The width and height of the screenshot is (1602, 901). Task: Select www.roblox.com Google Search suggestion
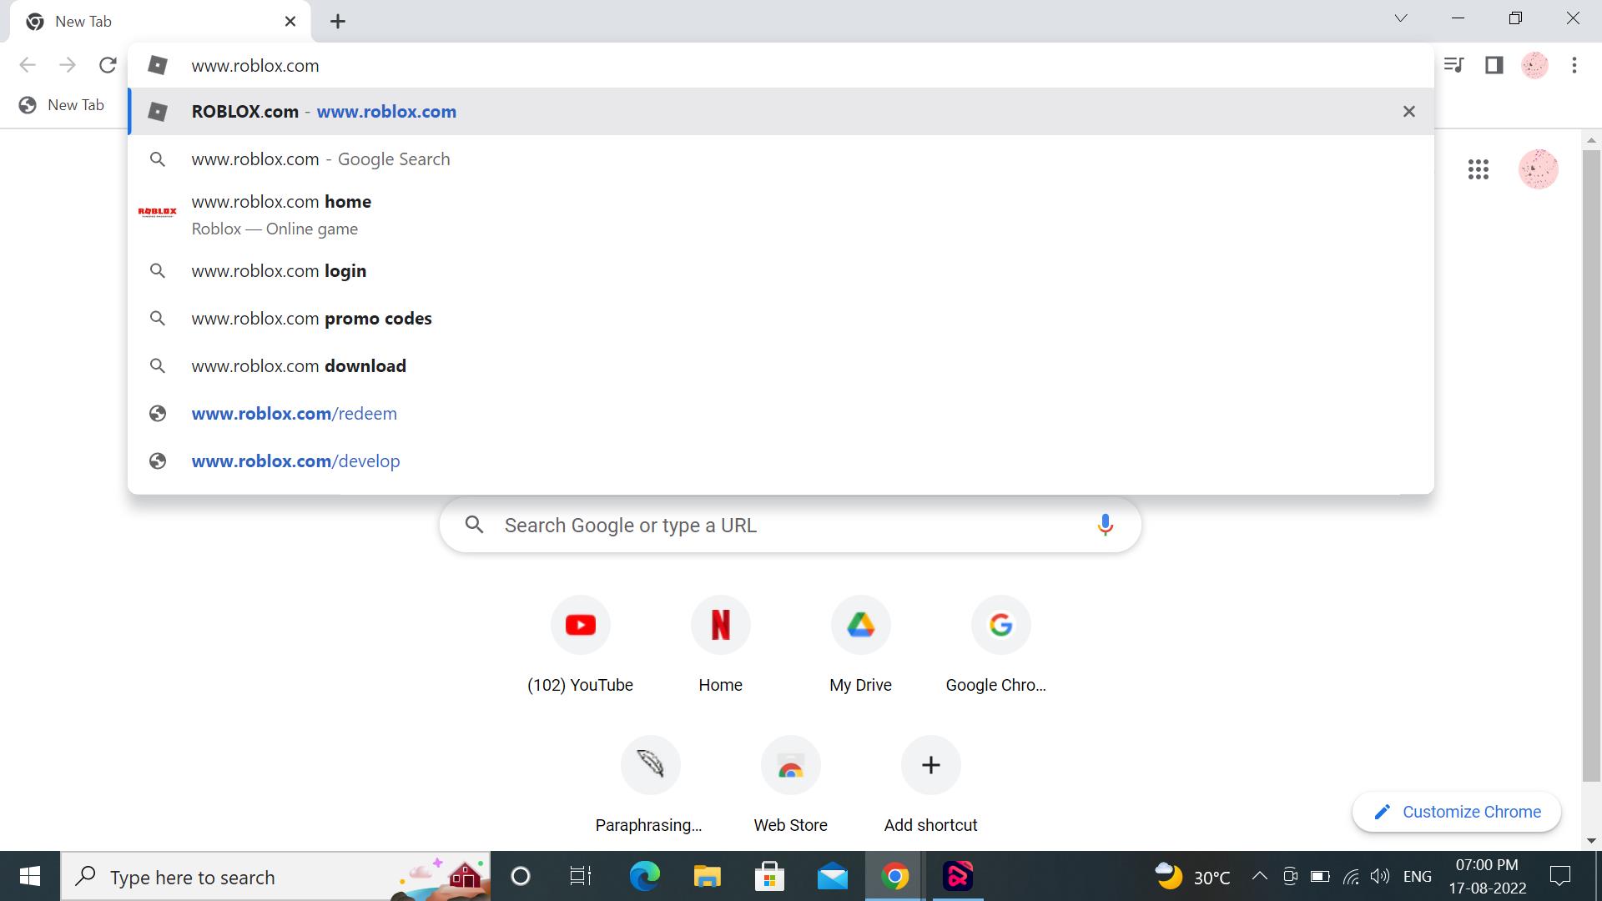pyautogui.click(x=781, y=159)
